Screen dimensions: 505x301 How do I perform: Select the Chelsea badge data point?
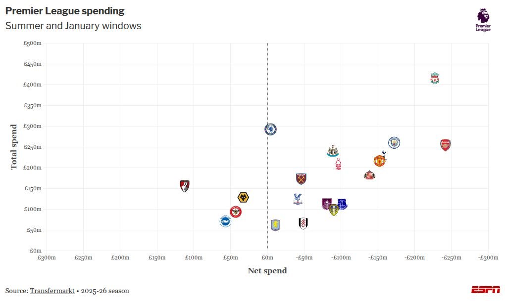270,129
